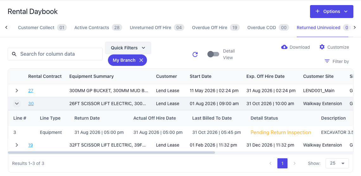Open the Filter by panel
The width and height of the screenshot is (361, 176).
click(337, 61)
